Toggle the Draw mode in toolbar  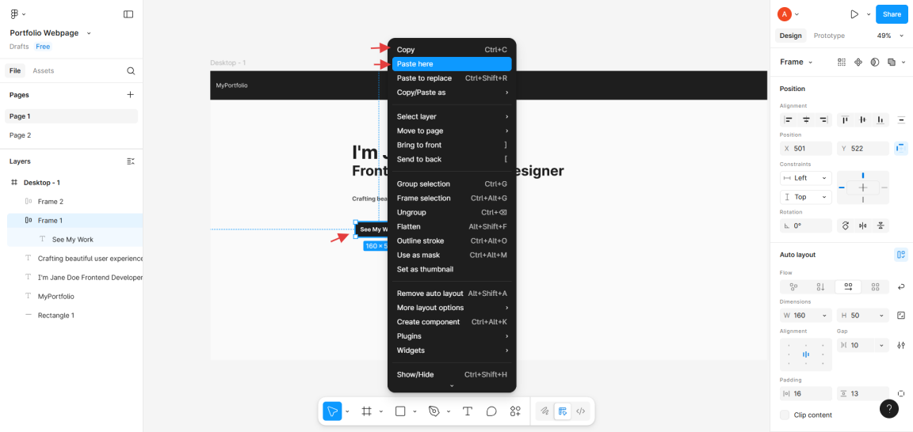(x=544, y=411)
